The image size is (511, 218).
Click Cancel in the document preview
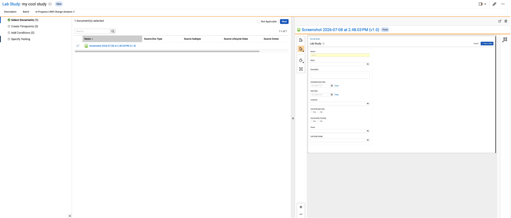pos(476,43)
